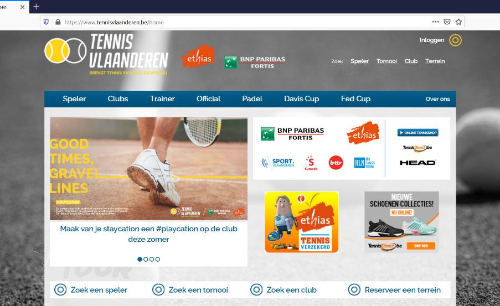The height and width of the screenshot is (306, 500).
Task: Open the Trainer menu item
Action: tap(162, 99)
